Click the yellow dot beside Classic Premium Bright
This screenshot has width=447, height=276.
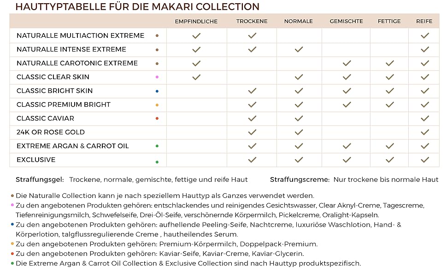(x=157, y=105)
